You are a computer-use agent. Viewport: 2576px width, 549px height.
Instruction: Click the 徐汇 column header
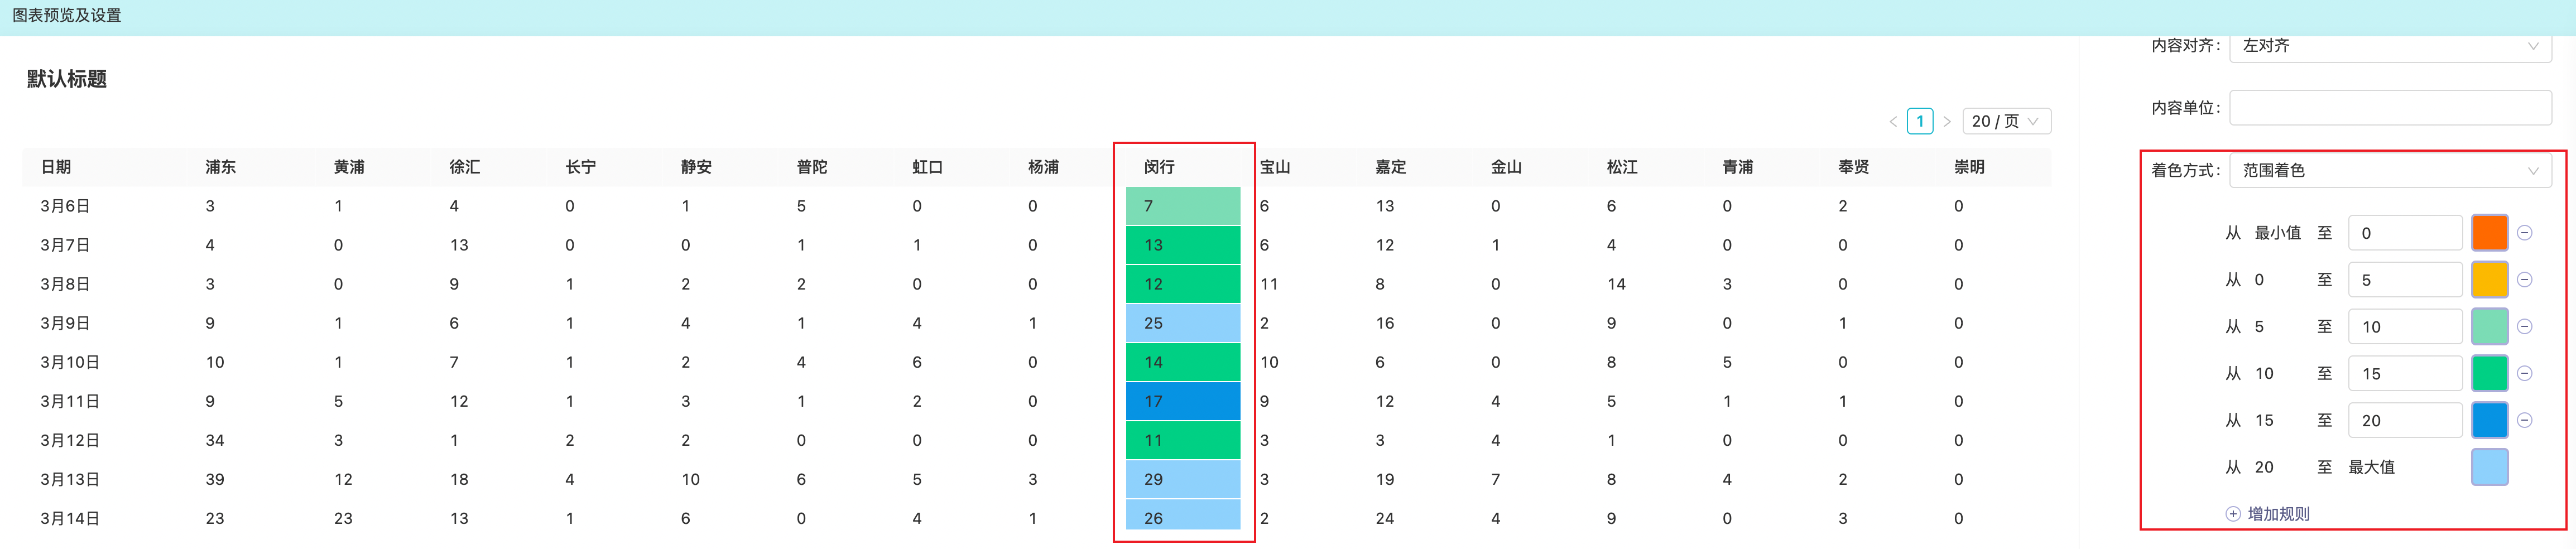(x=465, y=167)
